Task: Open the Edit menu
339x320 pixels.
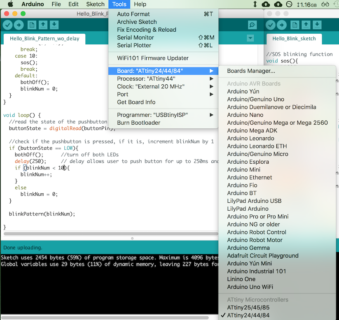Action: point(73,4)
